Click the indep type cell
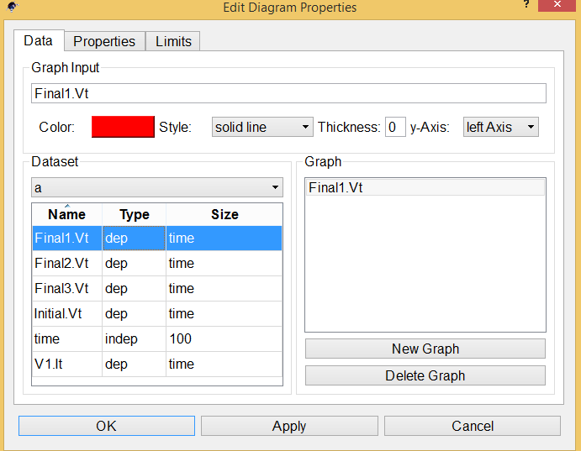 [x=135, y=338]
